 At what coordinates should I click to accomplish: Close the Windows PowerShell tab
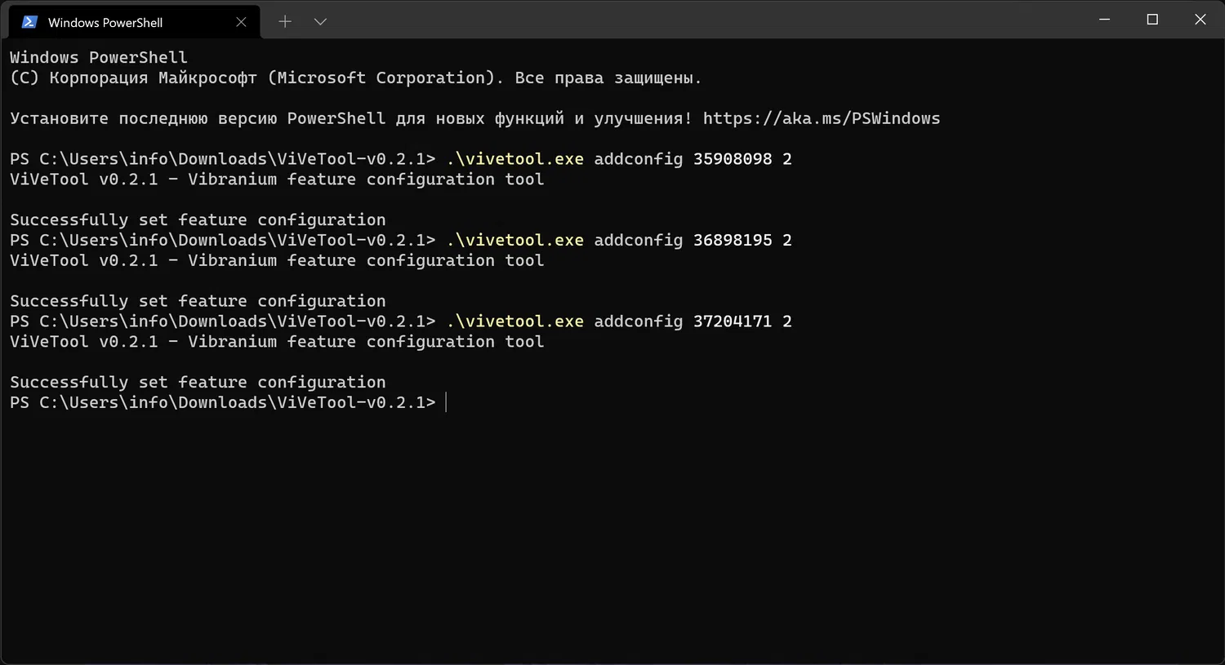pos(241,22)
